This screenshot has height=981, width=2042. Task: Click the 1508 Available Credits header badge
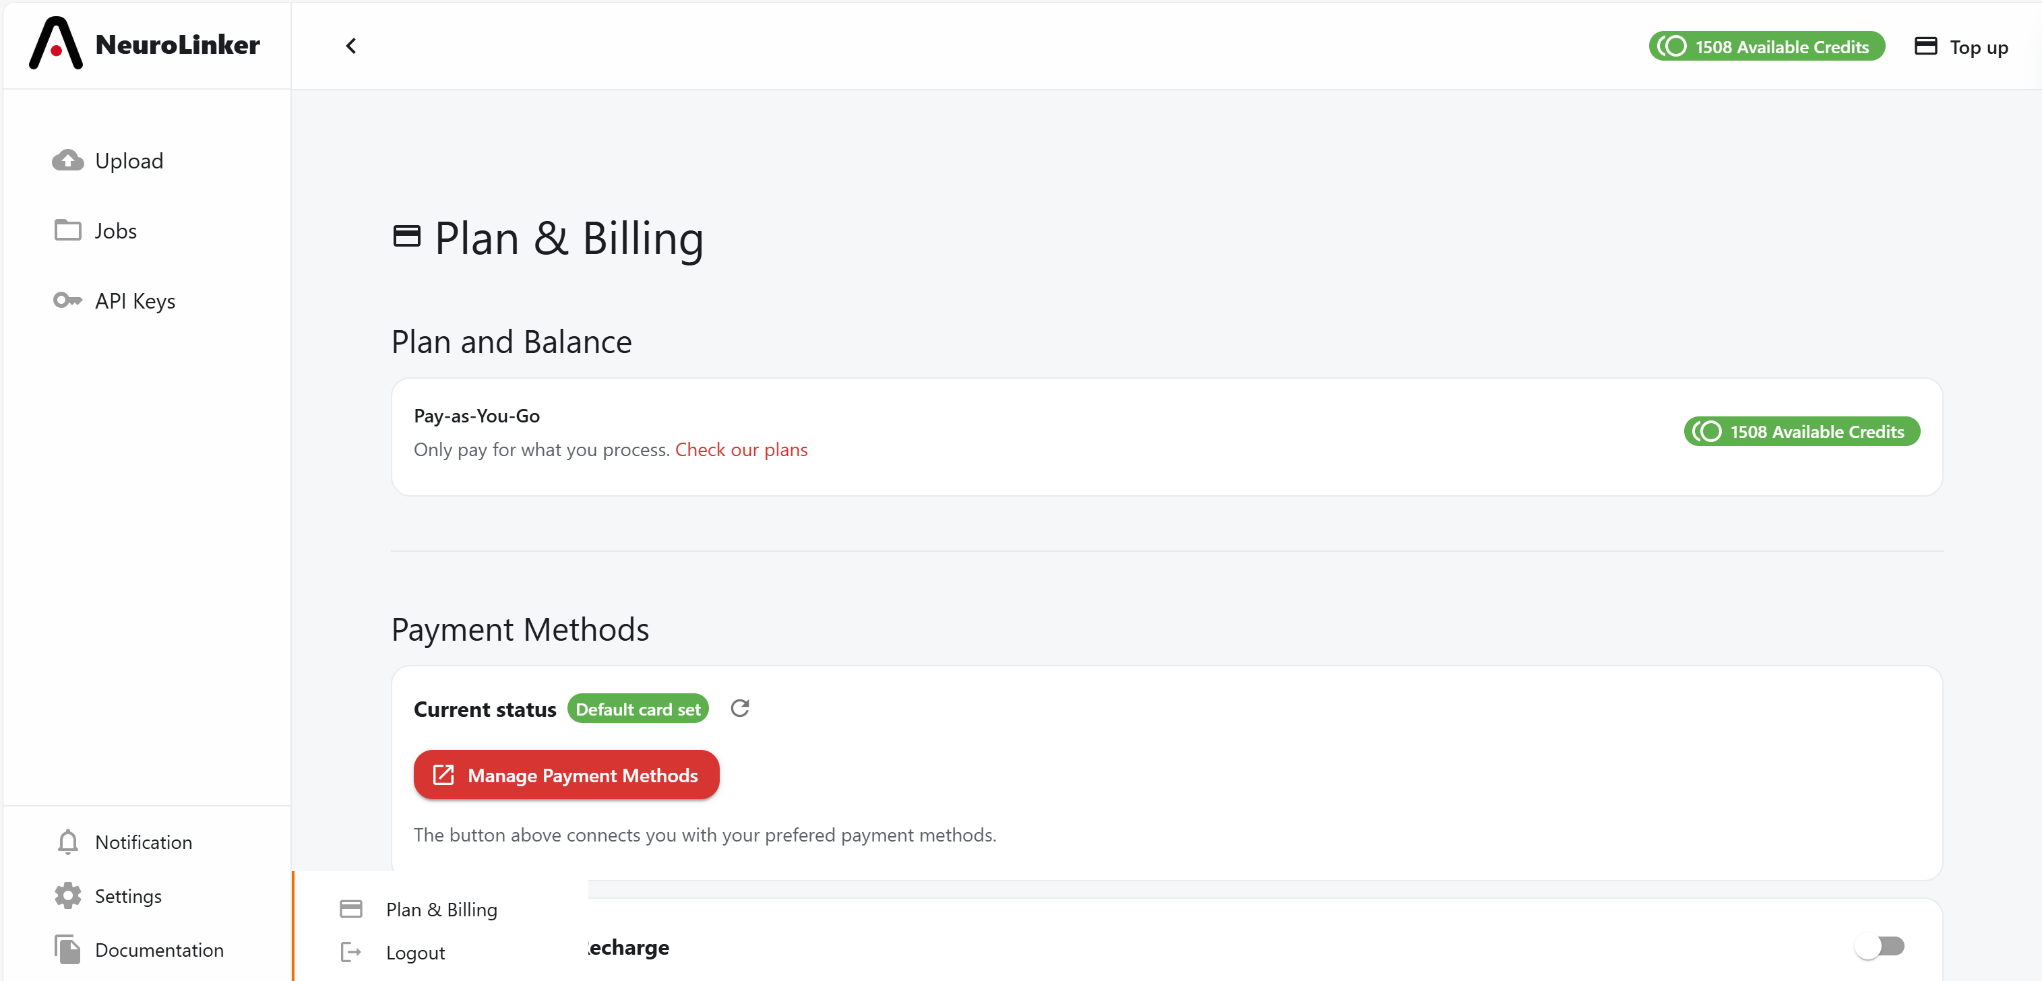pyautogui.click(x=1766, y=46)
